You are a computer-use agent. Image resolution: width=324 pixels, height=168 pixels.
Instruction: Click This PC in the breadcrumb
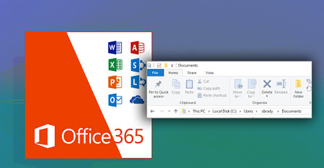coord(199,111)
